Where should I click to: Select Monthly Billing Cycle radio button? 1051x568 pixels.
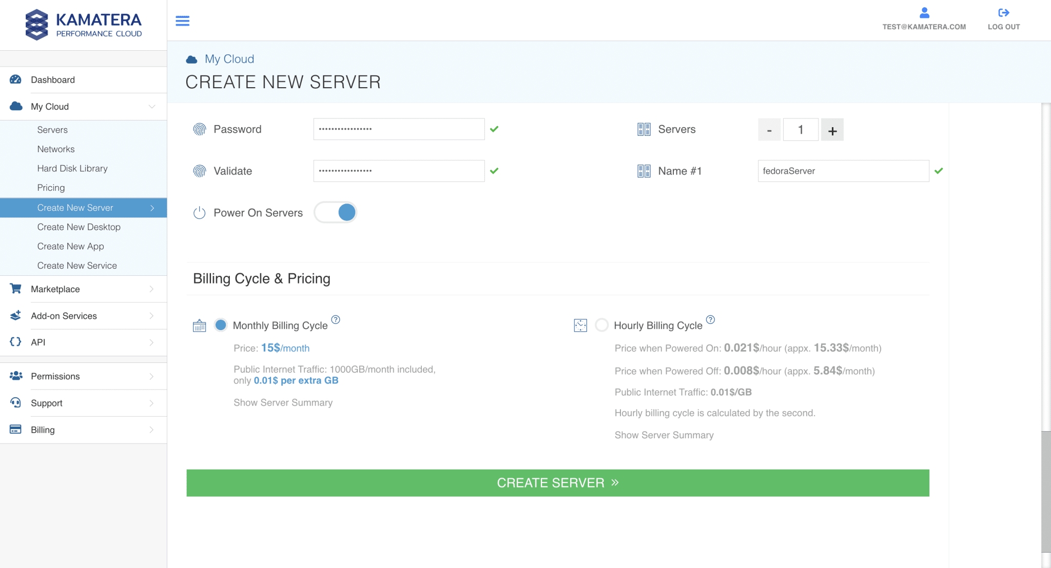point(221,325)
